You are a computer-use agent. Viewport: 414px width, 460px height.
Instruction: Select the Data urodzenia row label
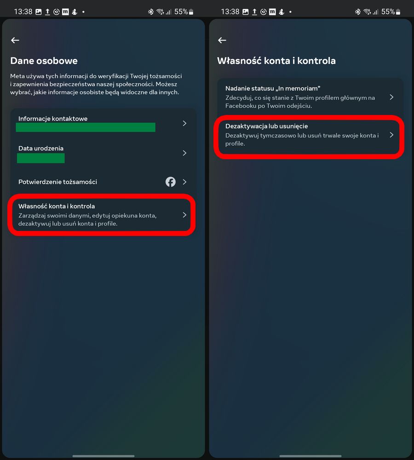click(x=41, y=148)
